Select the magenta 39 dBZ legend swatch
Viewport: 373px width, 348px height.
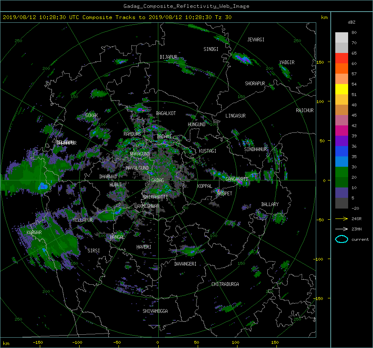[x=342, y=131]
